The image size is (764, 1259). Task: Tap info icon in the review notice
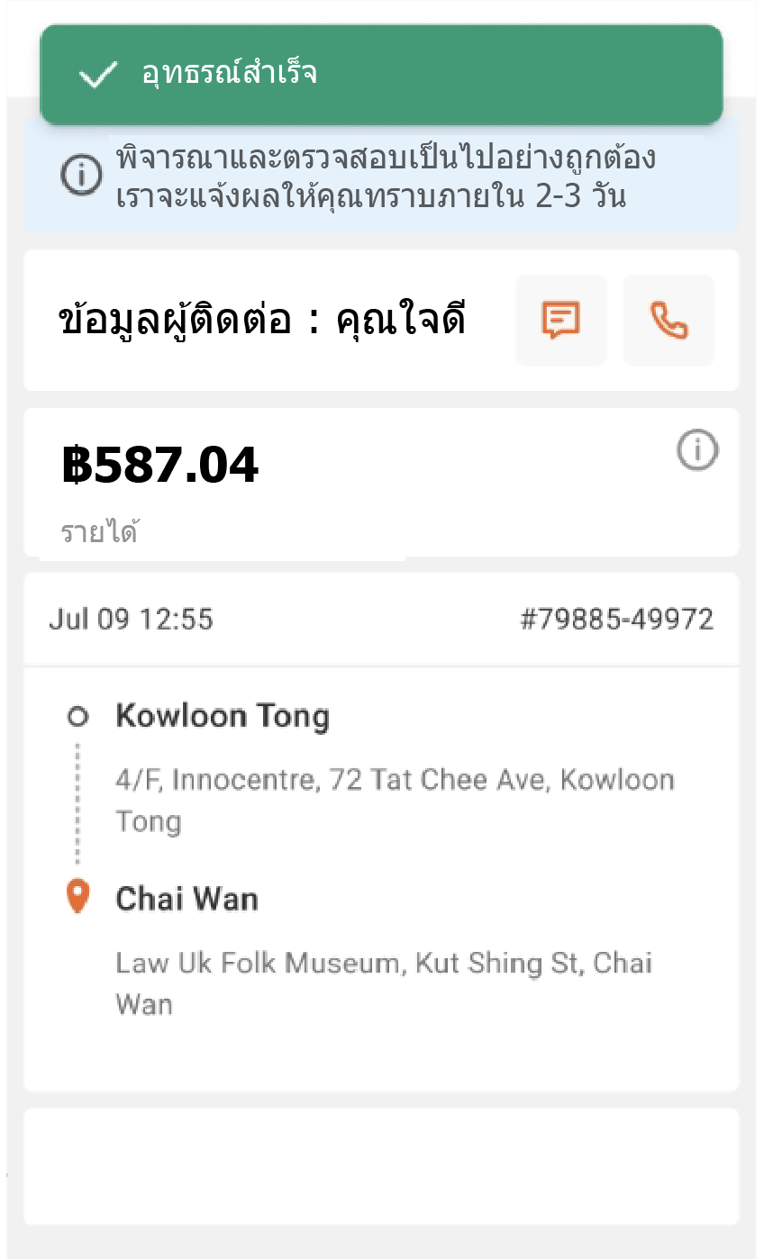coord(82,174)
